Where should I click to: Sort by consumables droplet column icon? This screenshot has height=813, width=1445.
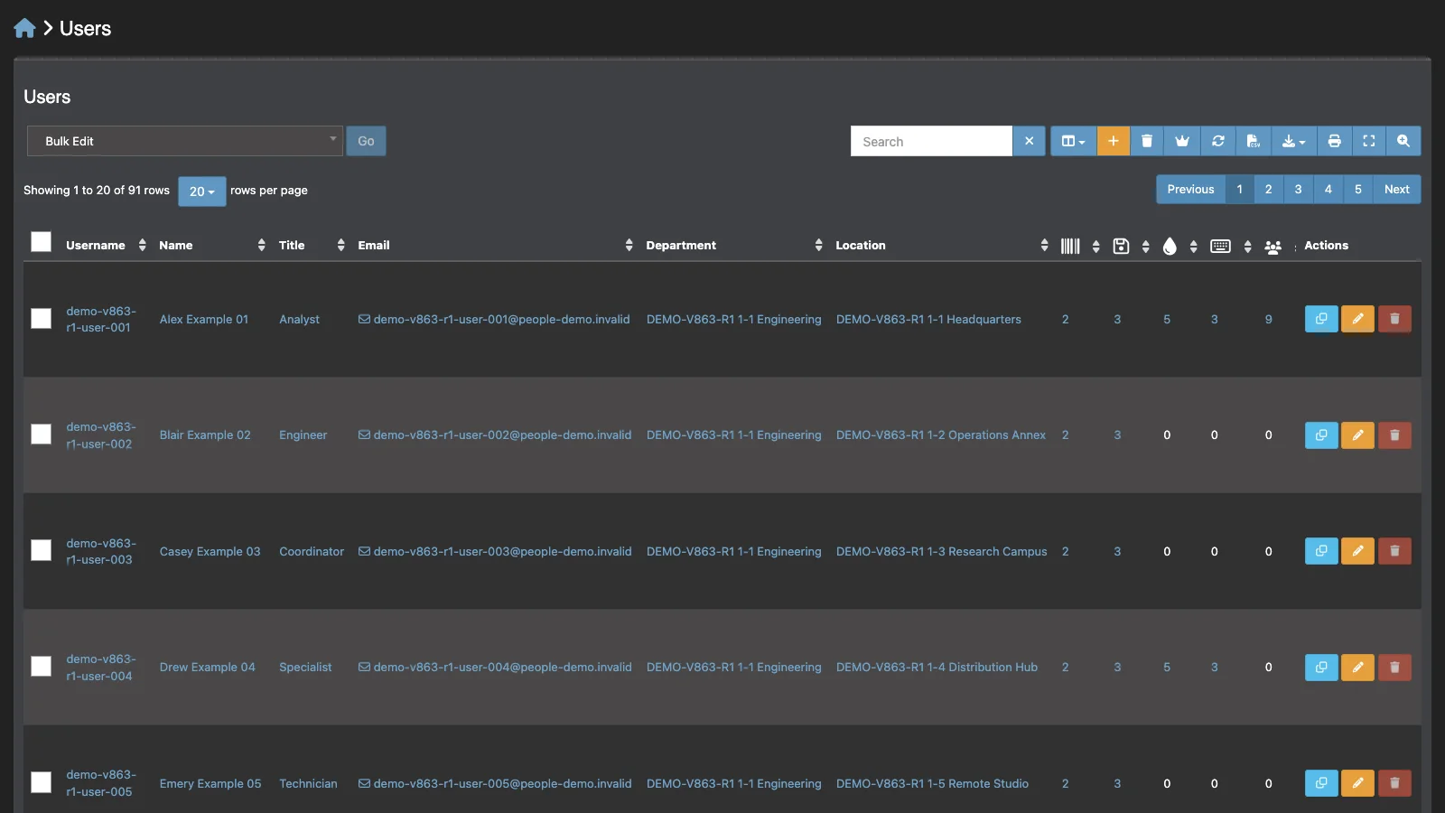1170,246
